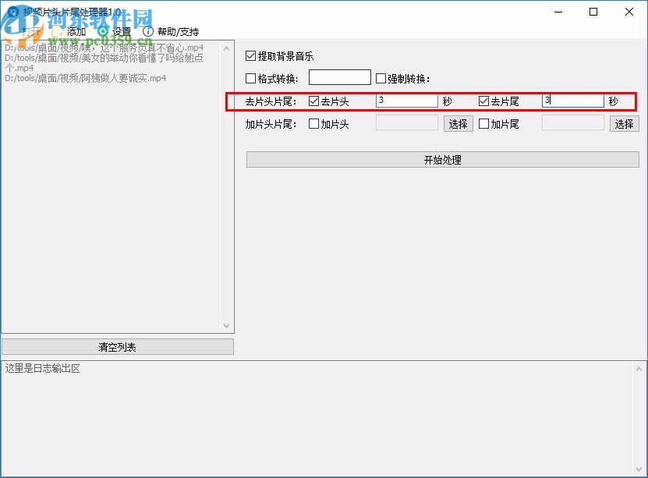Open the 设置 settings gear icon
This screenshot has height=478, width=648.
102,31
